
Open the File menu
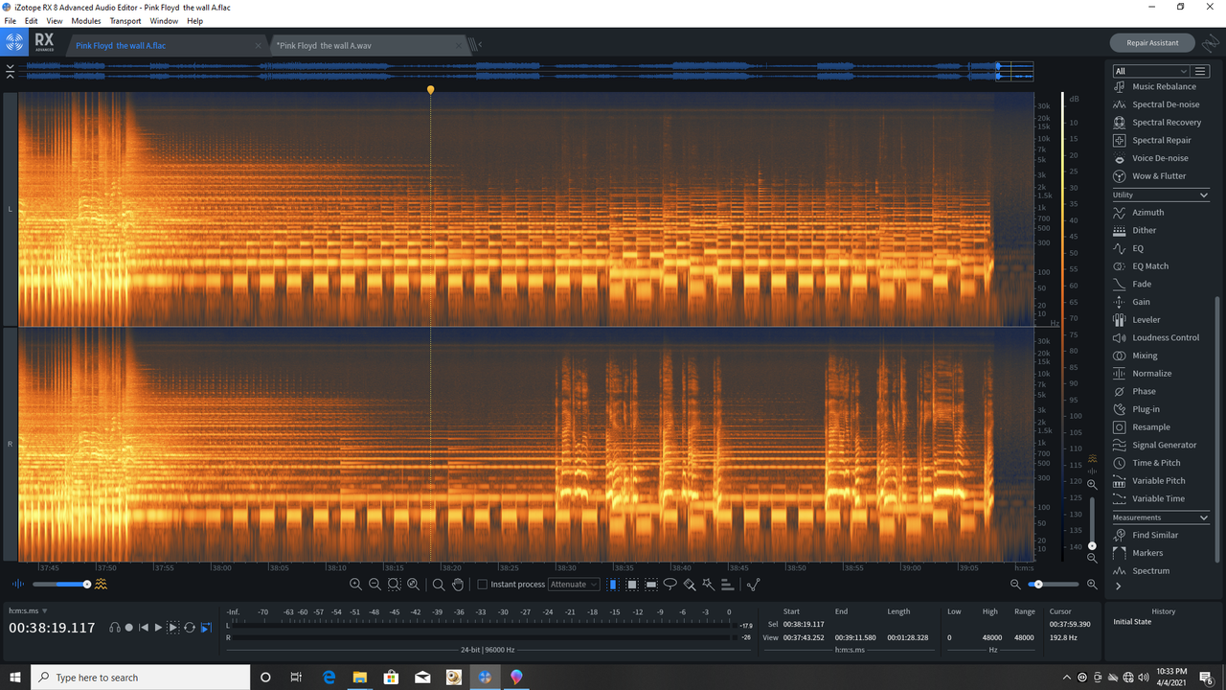pos(11,20)
